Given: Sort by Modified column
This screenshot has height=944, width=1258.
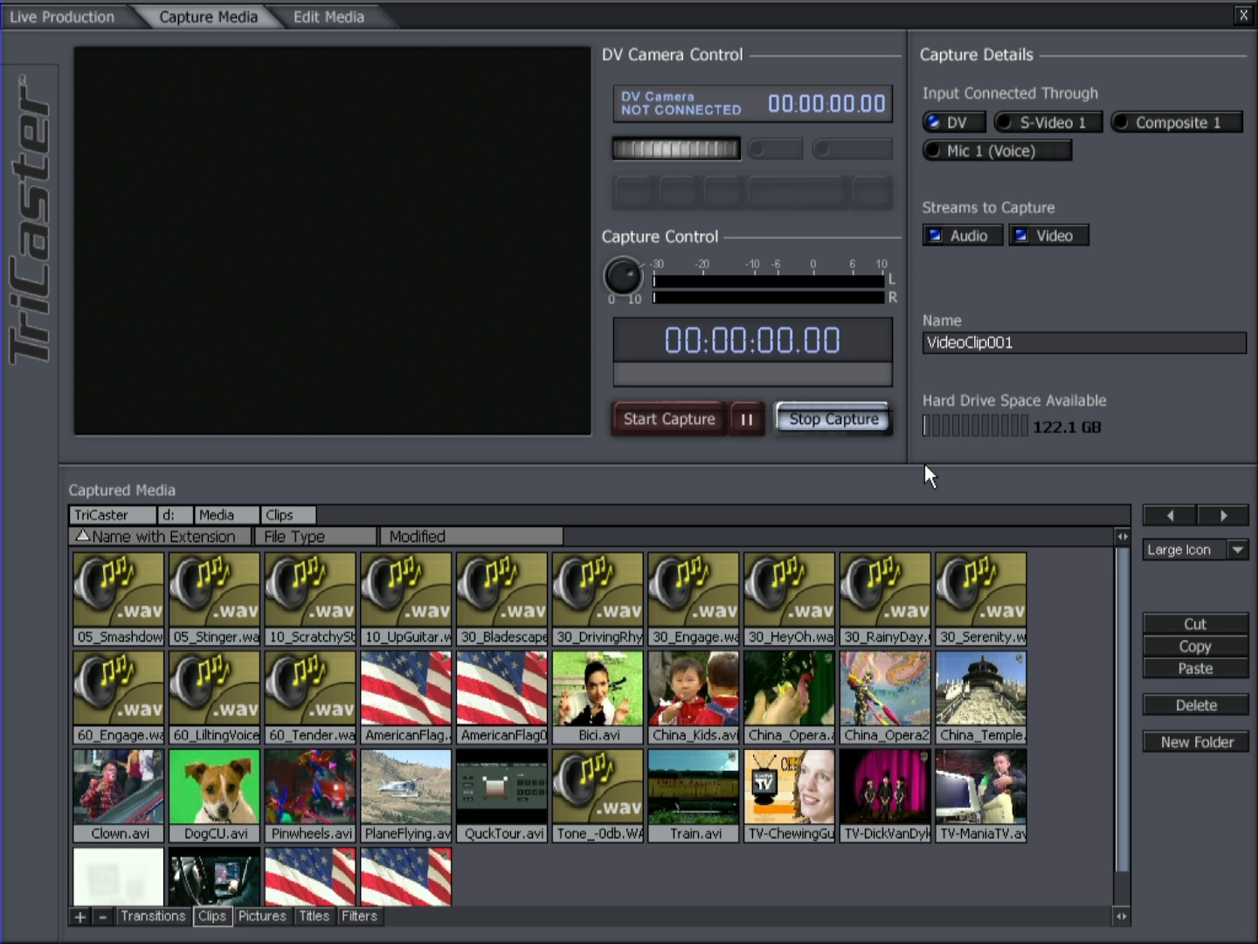Looking at the screenshot, I should [471, 537].
